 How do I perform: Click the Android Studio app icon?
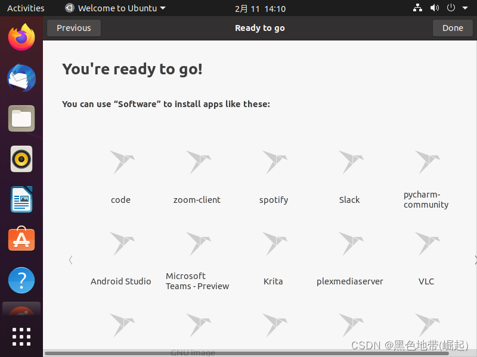[122, 243]
